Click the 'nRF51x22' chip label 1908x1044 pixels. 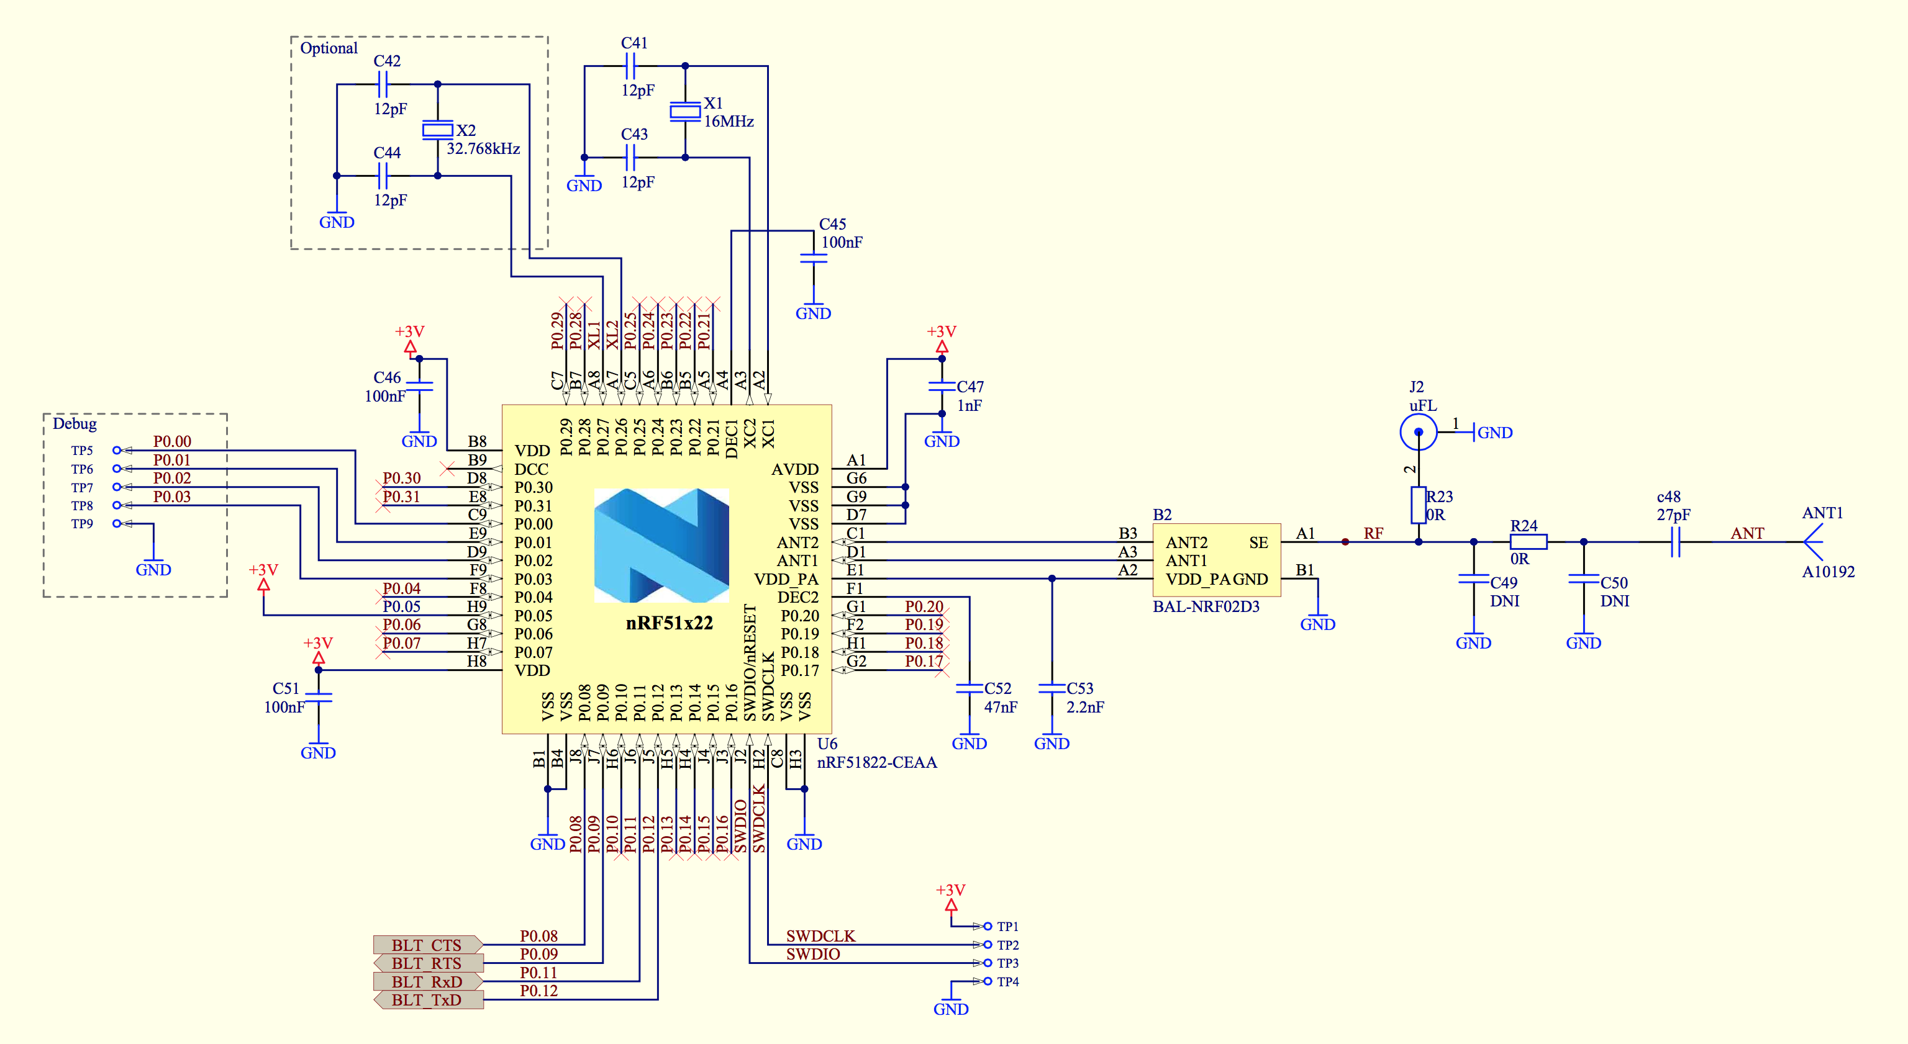tap(669, 623)
